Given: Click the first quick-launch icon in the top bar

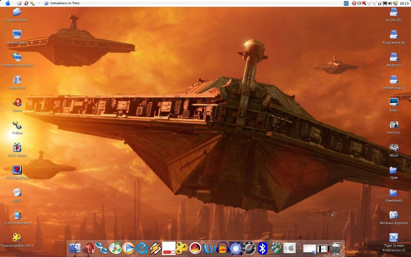Looking at the screenshot, I should 19,3.
